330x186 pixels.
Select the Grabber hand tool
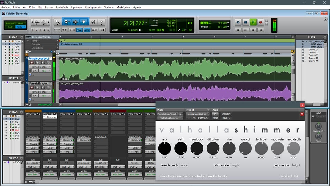pos(84,22)
